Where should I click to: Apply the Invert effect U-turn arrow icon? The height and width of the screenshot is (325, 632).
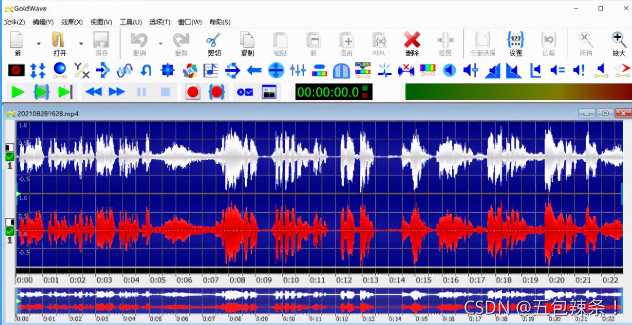[x=146, y=71]
